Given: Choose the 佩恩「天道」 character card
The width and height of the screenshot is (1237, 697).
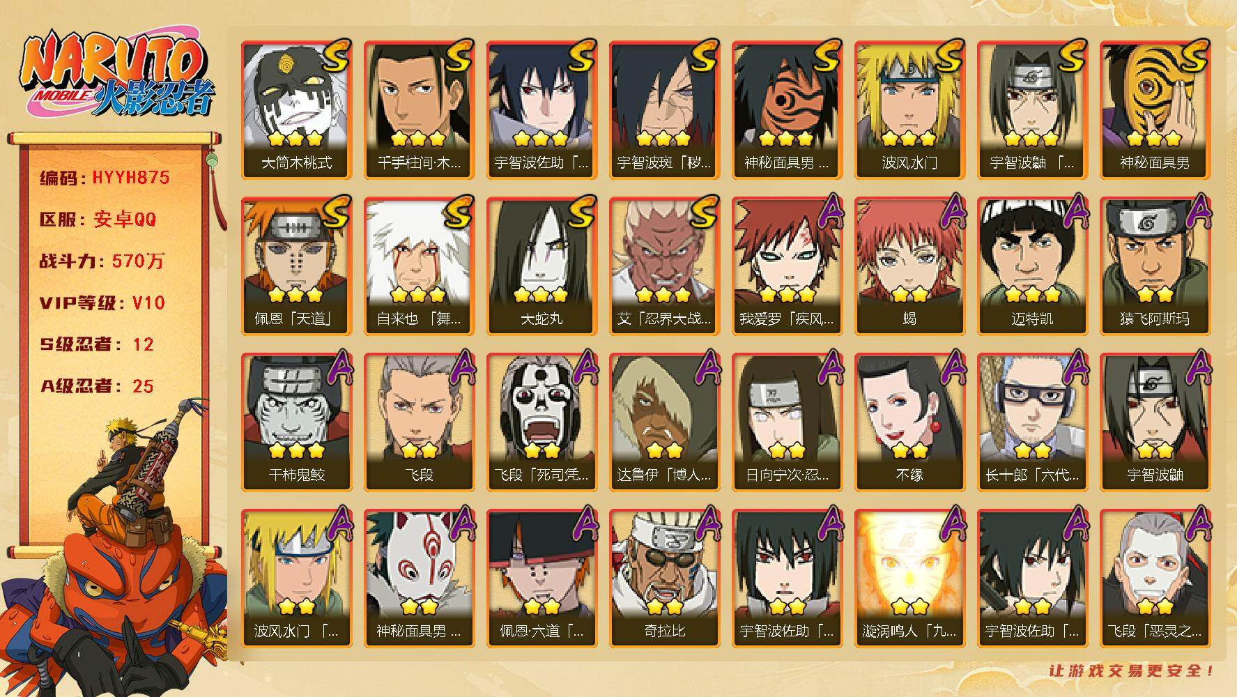Looking at the screenshot, I should click(296, 266).
